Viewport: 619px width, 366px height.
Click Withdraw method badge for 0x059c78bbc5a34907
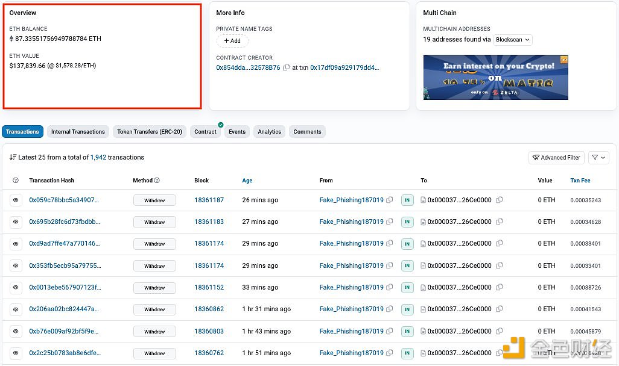154,200
